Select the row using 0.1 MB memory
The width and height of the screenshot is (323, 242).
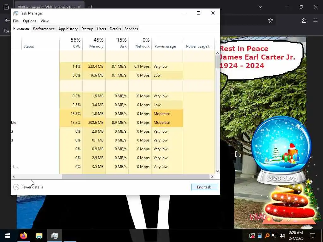pos(113,140)
